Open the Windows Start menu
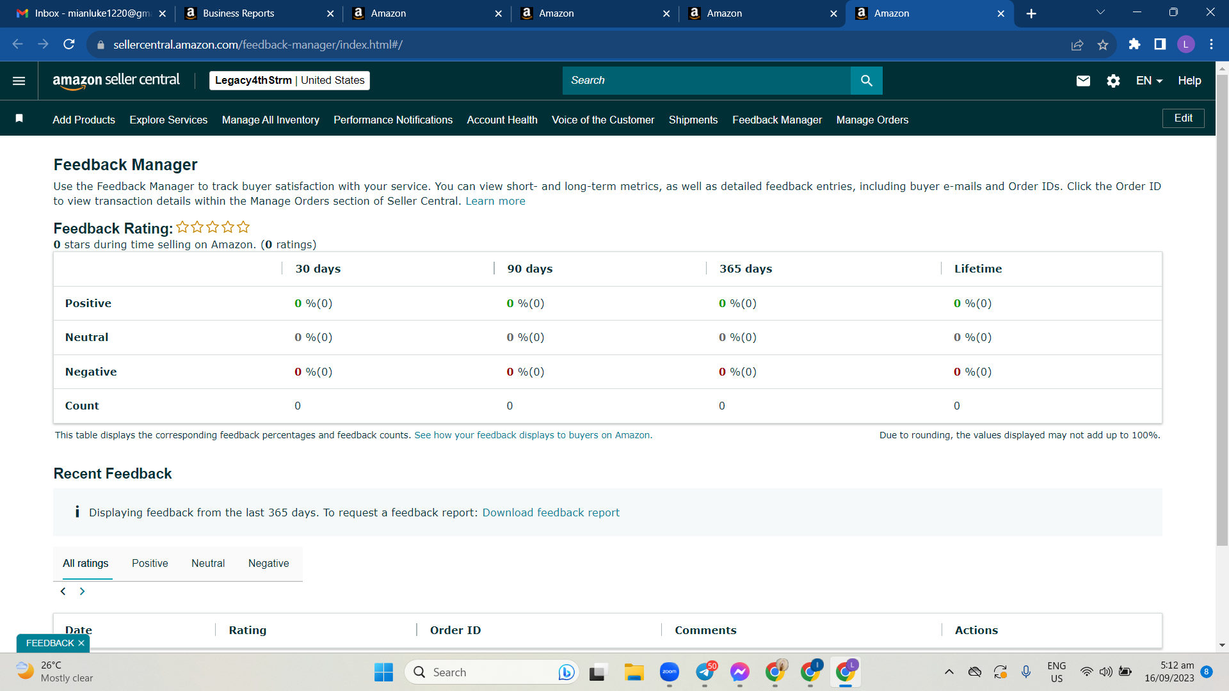The height and width of the screenshot is (691, 1229). (x=383, y=672)
